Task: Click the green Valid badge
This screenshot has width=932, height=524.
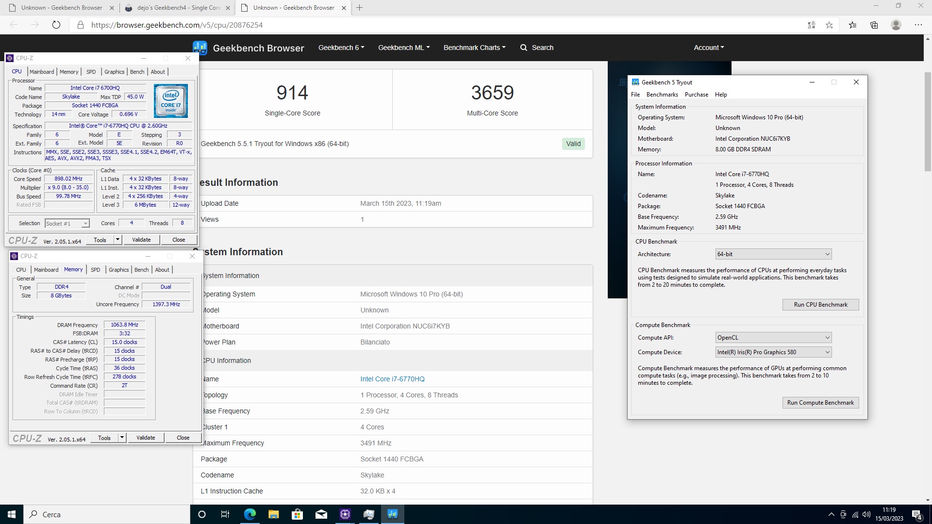Action: [573, 144]
